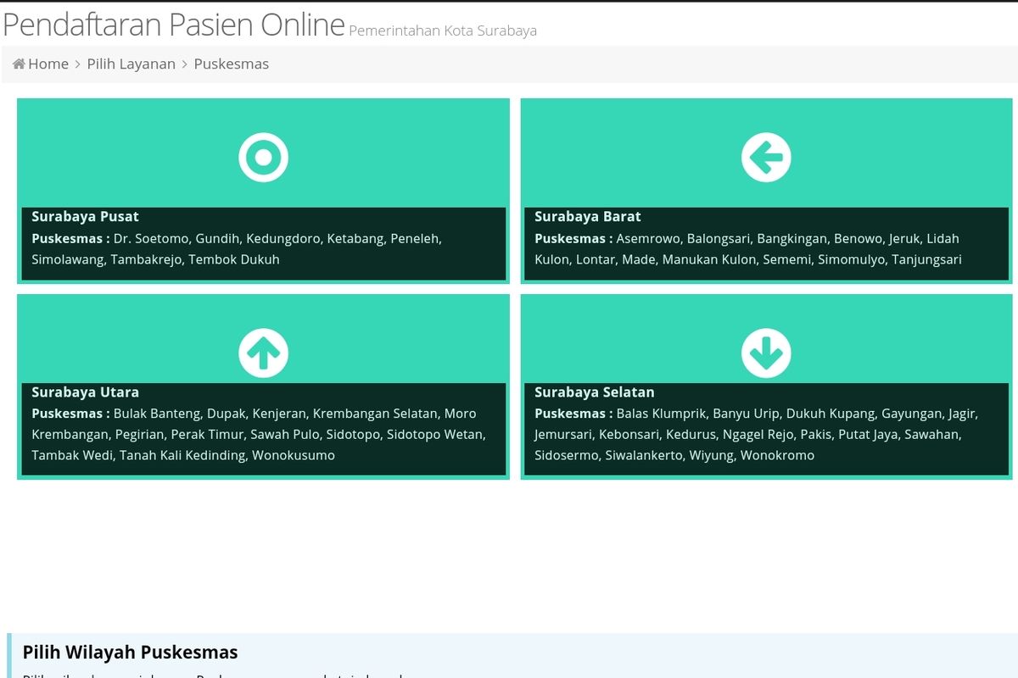The height and width of the screenshot is (678, 1018).
Task: Select Surabaya Utara as the puskesmas region
Action: click(263, 384)
